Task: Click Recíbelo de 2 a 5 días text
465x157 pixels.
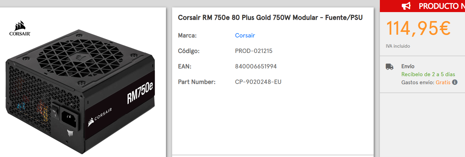Action: pos(428,74)
